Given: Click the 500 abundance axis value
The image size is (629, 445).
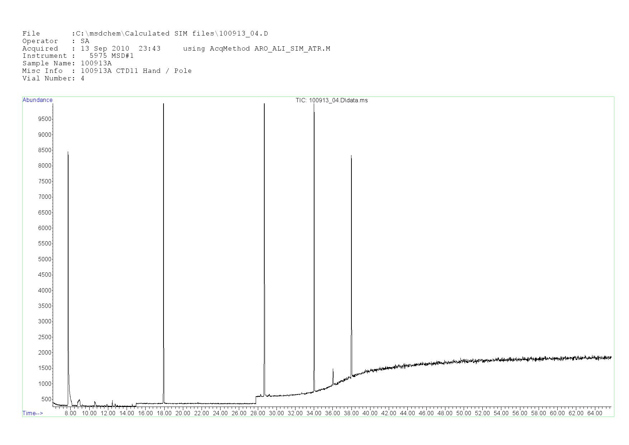Looking at the screenshot, I should [46, 399].
